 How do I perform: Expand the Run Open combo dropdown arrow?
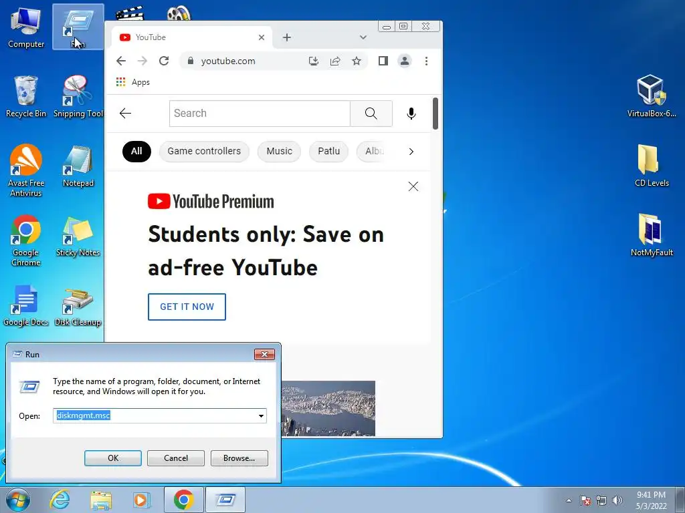coord(262,415)
